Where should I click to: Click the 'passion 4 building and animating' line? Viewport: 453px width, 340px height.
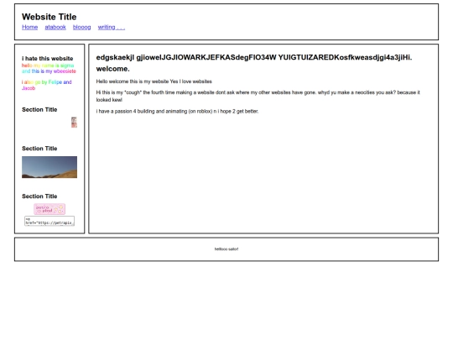[177, 112]
